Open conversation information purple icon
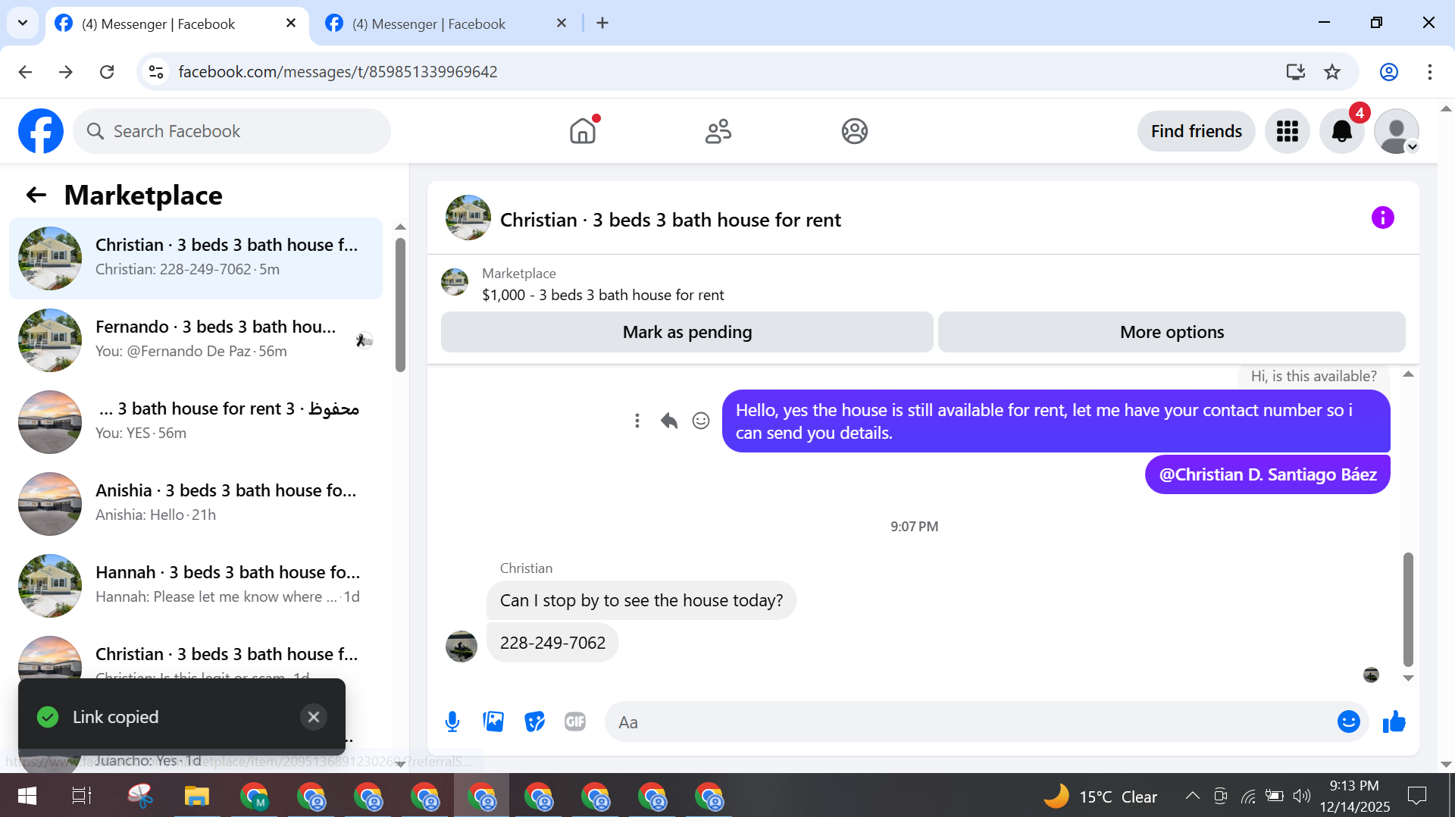The height and width of the screenshot is (817, 1455). (1382, 218)
